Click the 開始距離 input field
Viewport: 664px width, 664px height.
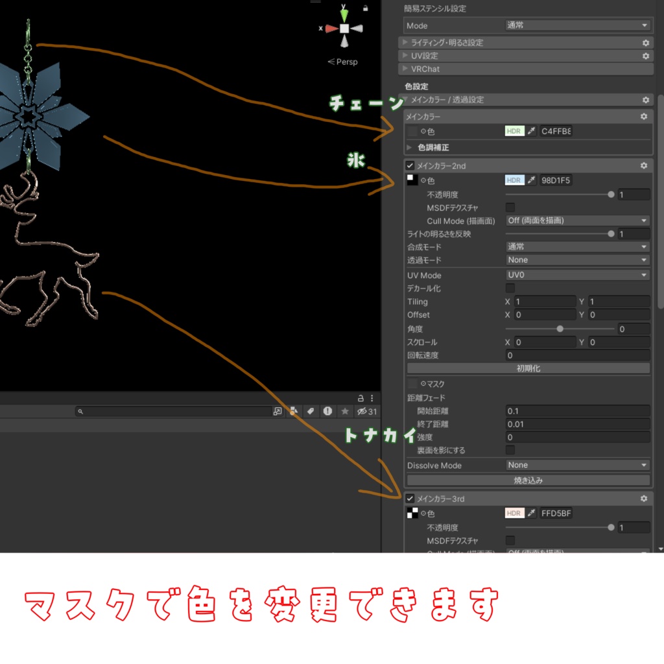578,410
